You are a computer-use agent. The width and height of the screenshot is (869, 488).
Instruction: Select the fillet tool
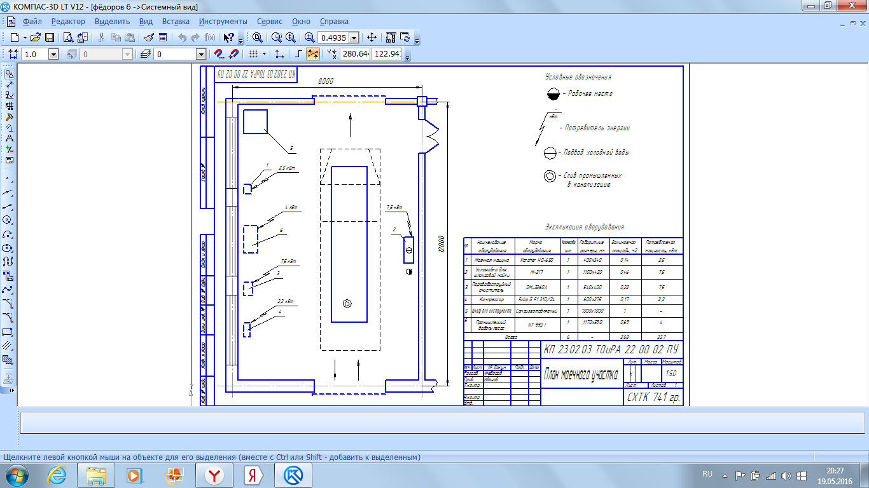[8, 318]
